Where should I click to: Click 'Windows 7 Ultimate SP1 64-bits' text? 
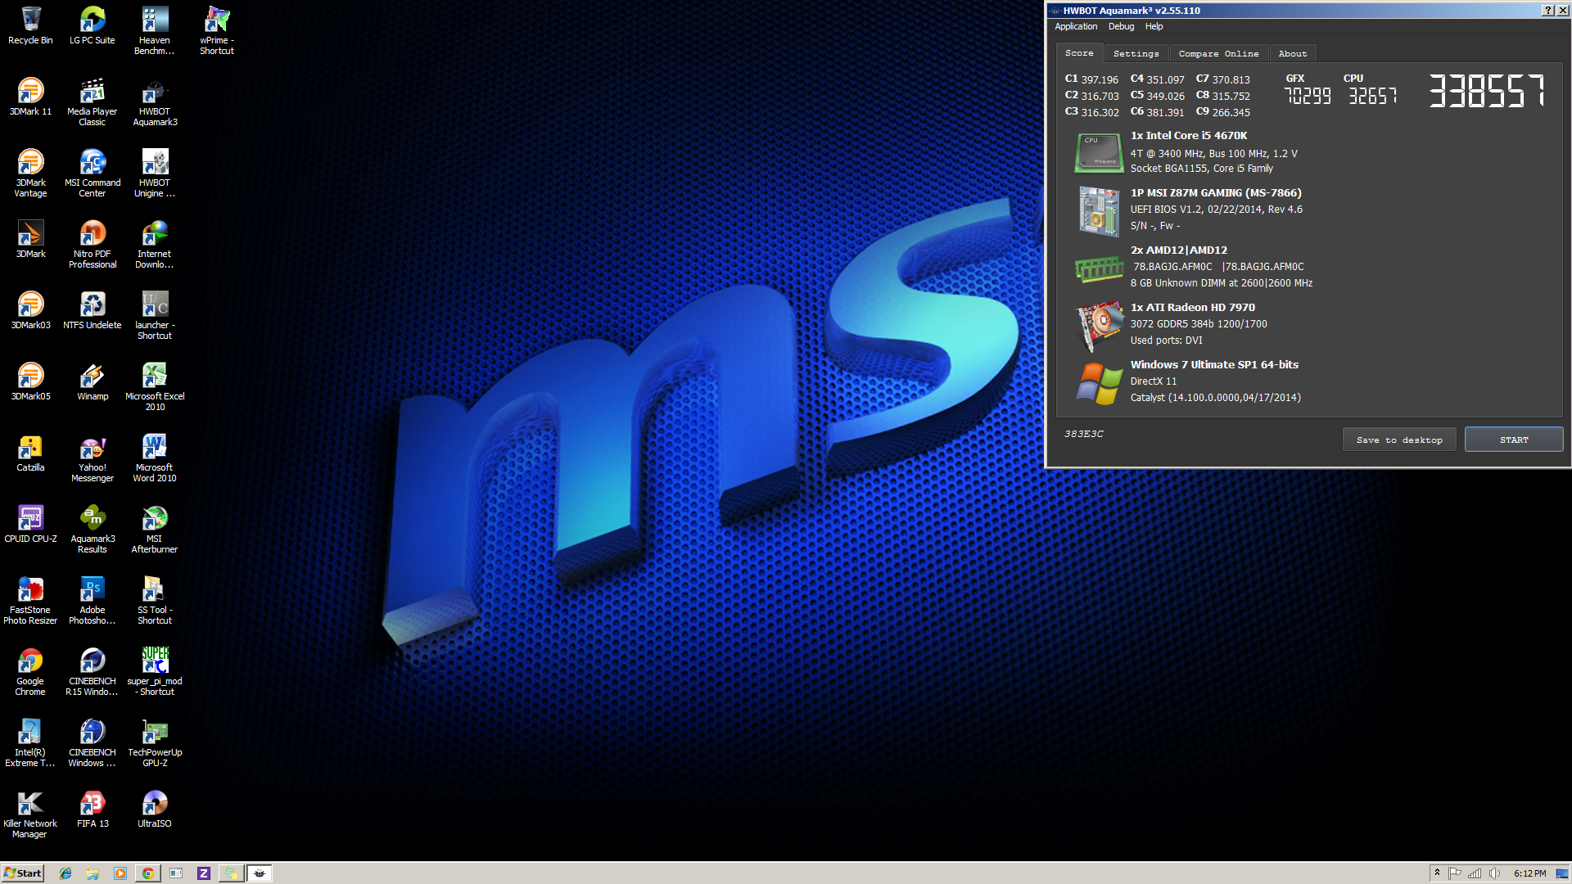[x=1214, y=365]
